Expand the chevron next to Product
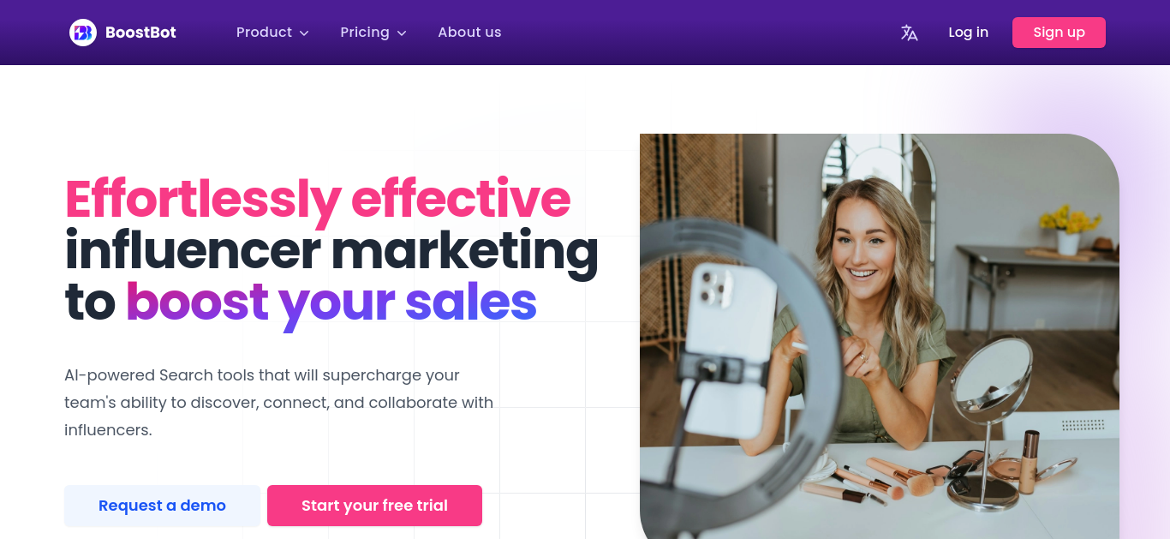 click(x=304, y=33)
